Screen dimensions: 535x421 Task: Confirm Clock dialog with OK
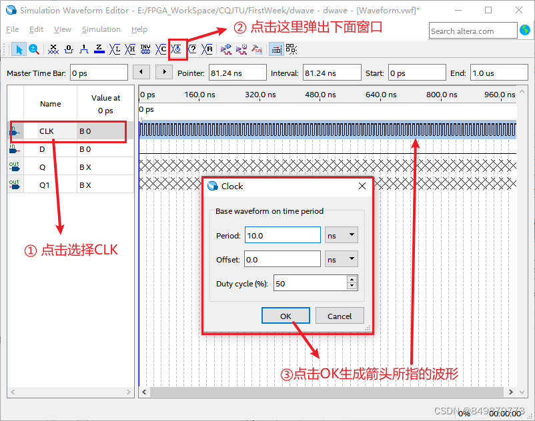tap(286, 316)
